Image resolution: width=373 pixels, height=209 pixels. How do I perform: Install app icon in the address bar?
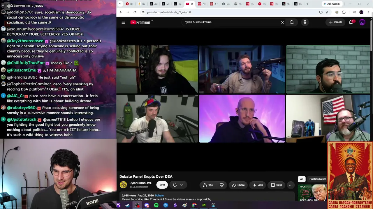click(321, 12)
